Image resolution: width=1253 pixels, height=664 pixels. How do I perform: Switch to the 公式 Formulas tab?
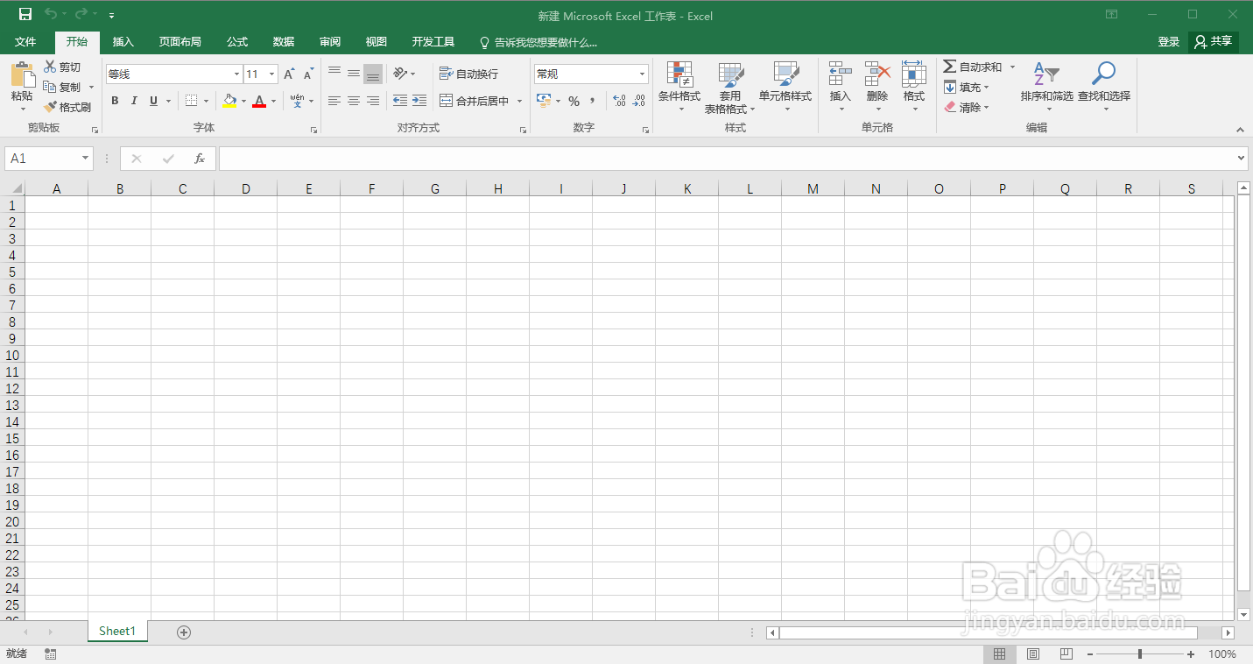tap(237, 42)
